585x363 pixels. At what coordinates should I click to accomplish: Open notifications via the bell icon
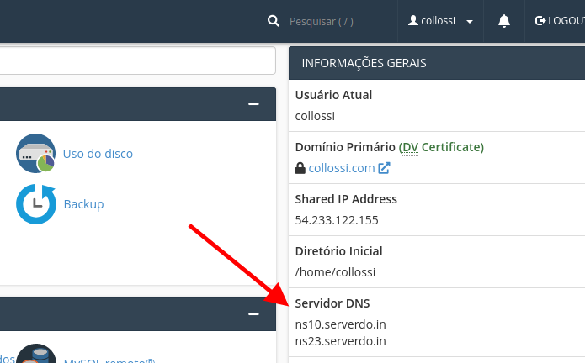coord(504,21)
